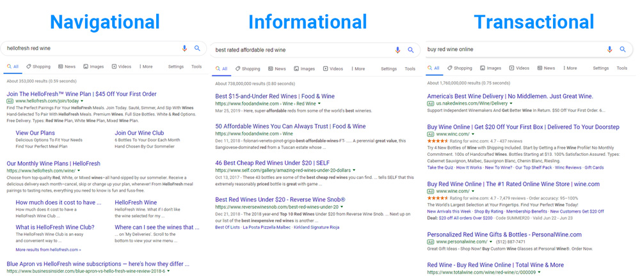
Task: Open Tools under hellofresh red wine search
Action: pyautogui.click(x=196, y=66)
